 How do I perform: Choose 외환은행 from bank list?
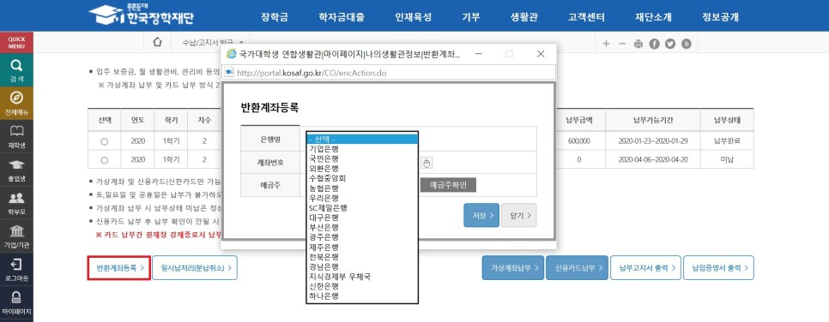coord(362,169)
